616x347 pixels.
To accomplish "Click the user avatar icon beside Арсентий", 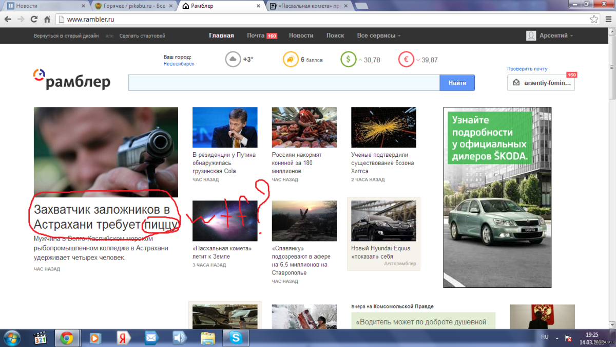I will (x=531, y=35).
